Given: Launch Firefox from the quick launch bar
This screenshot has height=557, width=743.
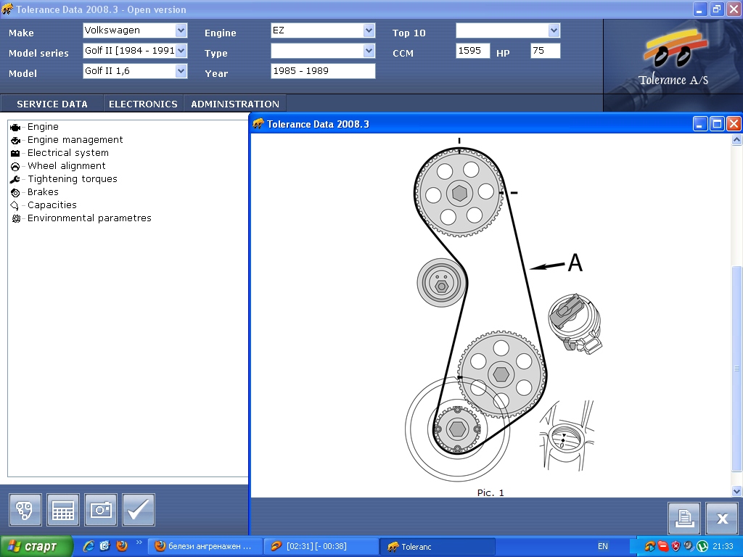Looking at the screenshot, I should click(x=121, y=546).
